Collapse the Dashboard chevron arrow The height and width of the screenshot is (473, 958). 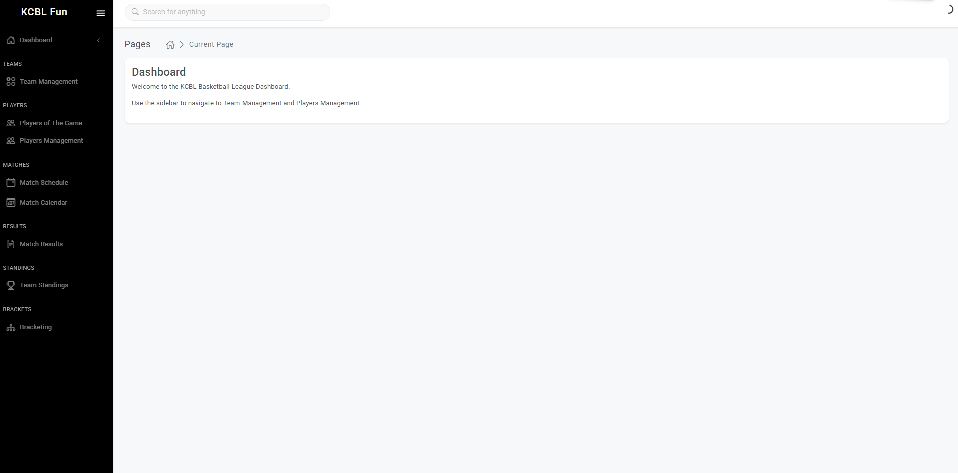coord(98,40)
